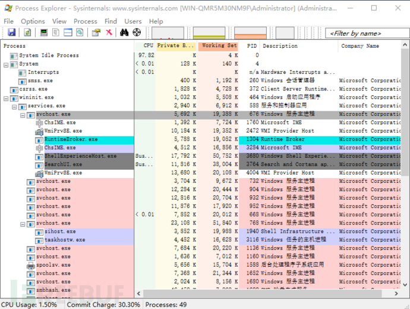Toggle the lower pane toolbar icon
Image resolution: width=410 pixels, height=309 pixels.
[68, 33]
